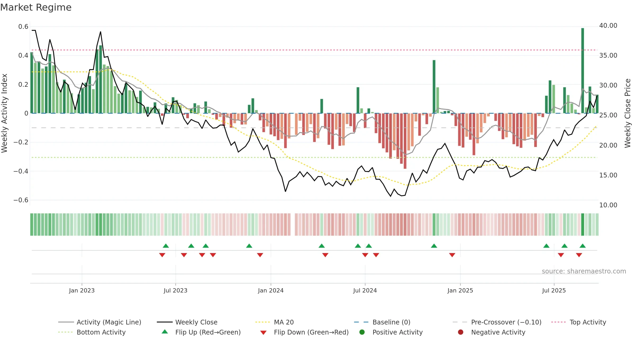Click the Weekly Close Price axis title
Image resolution: width=635 pixels, height=357 pixels.
coord(628,113)
